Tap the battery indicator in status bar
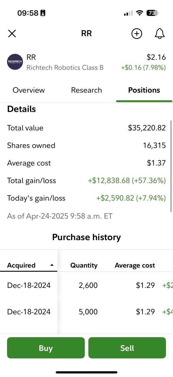 pos(152,13)
